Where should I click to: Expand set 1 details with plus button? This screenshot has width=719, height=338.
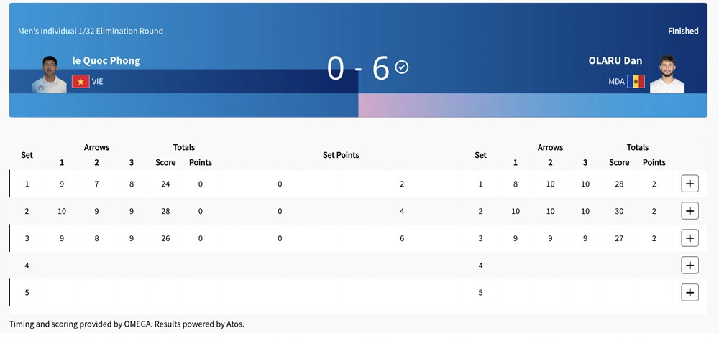point(690,184)
